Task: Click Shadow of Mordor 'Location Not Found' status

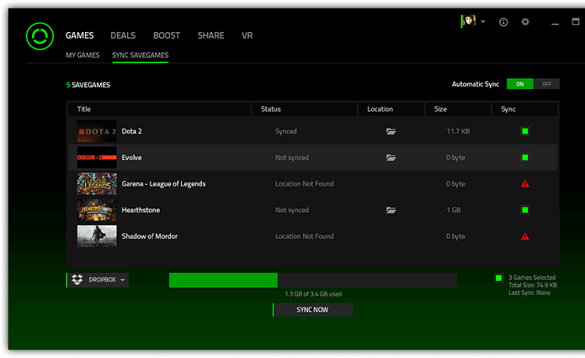Action: pos(304,236)
